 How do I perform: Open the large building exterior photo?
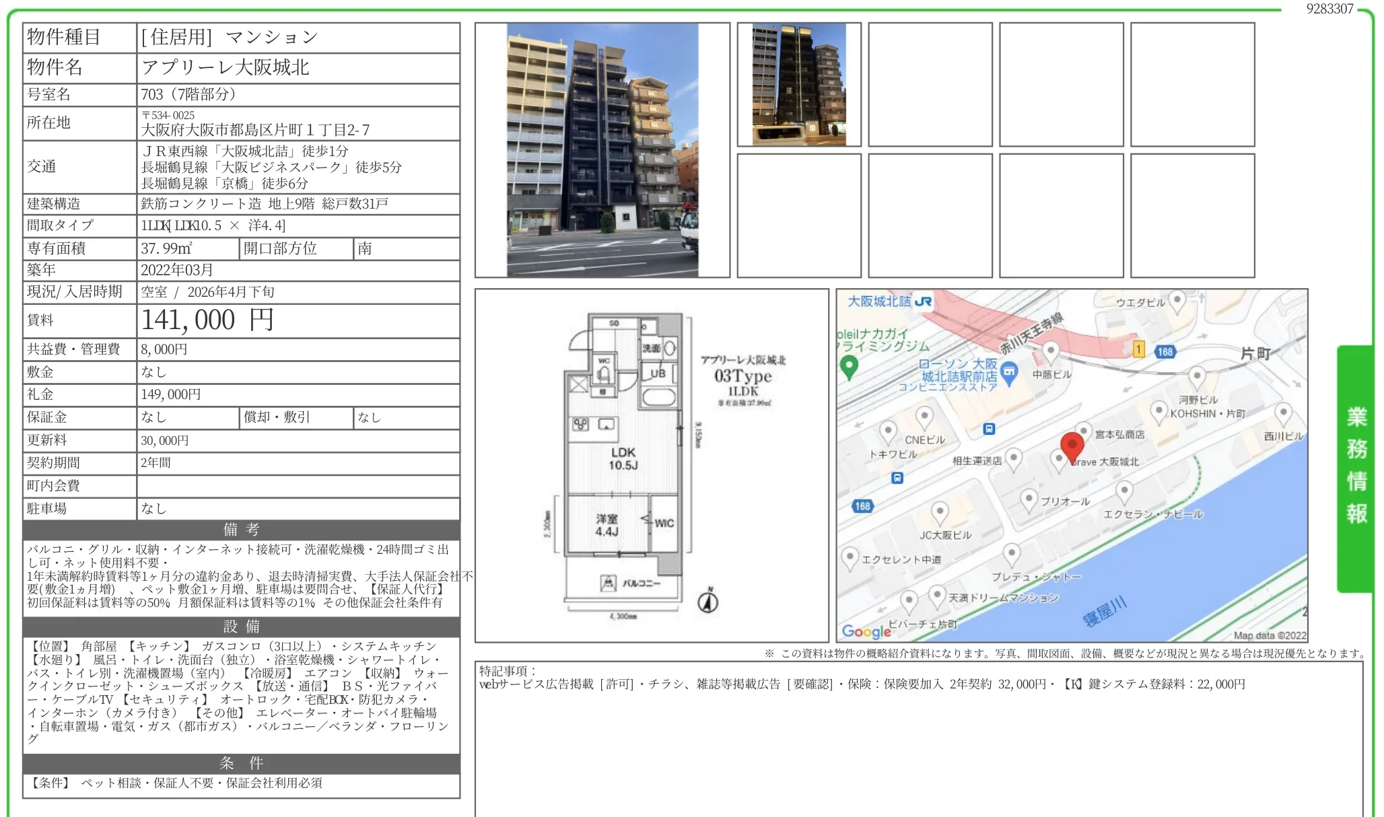[602, 149]
